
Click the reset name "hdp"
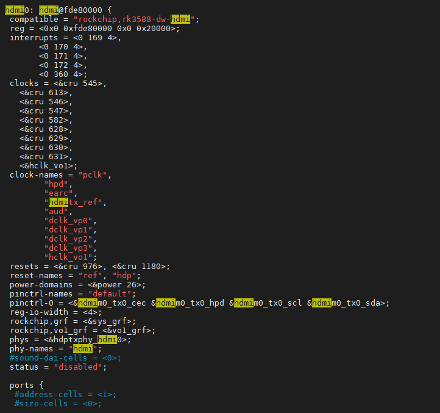coord(124,276)
